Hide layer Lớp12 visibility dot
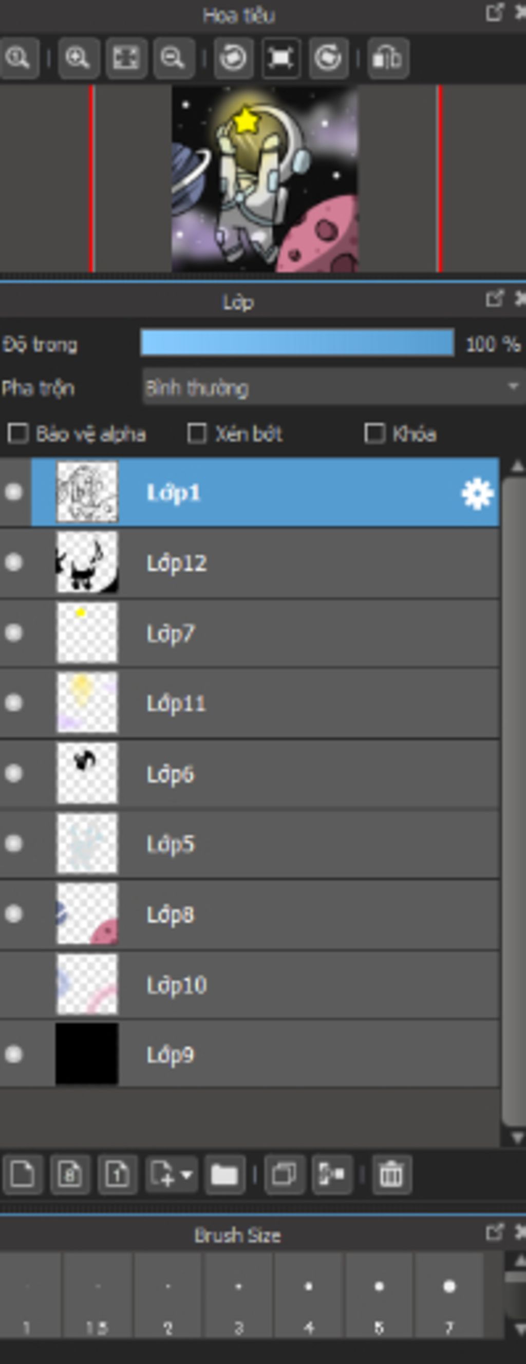The height and width of the screenshot is (1364, 526). (x=14, y=562)
